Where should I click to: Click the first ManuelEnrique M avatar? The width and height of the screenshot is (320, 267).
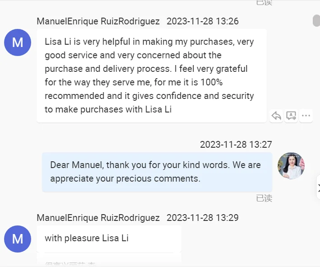click(18, 42)
